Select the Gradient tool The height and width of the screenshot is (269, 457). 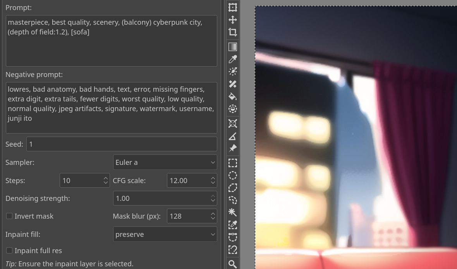click(233, 46)
